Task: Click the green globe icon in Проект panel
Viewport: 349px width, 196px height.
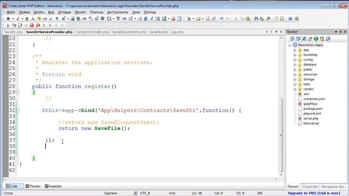Action: 316,39
